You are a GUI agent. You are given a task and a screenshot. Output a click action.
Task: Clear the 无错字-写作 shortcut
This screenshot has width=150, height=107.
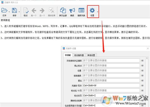pyautogui.click(x=142, y=85)
